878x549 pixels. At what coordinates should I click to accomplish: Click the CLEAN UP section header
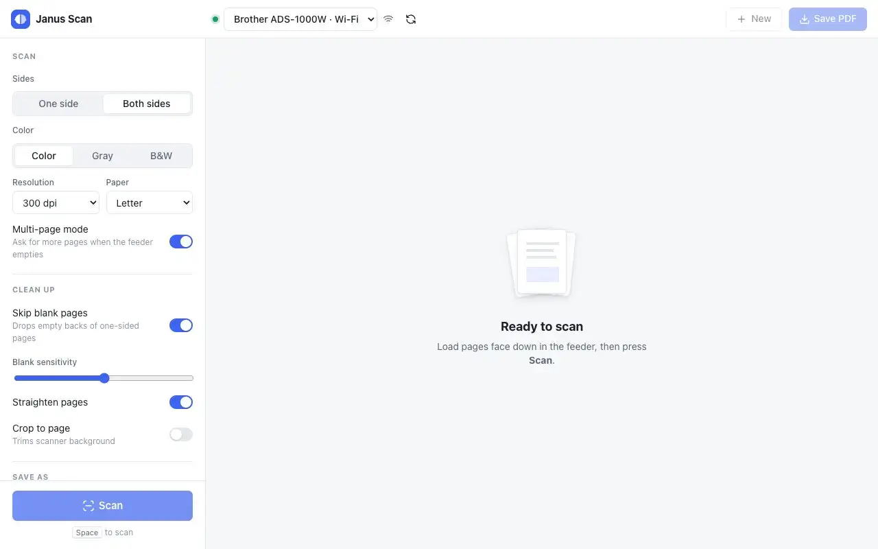point(34,290)
